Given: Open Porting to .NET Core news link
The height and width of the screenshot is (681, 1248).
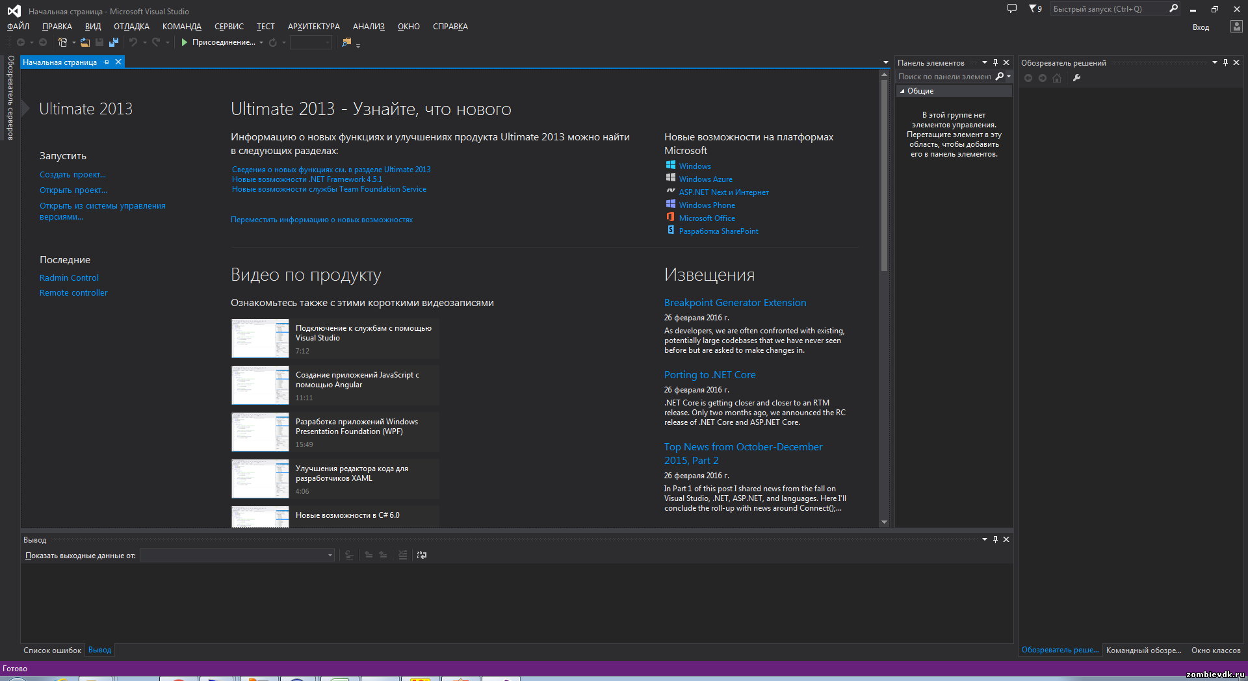Looking at the screenshot, I should click(x=710, y=375).
